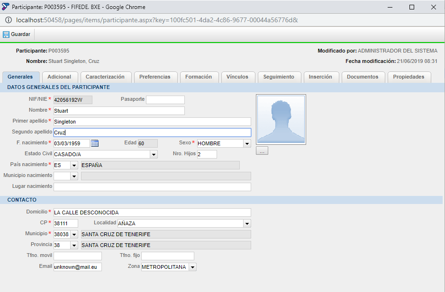This screenshot has height=292, width=445.
Task: Open the País nacimiento code dropdown
Action: click(x=74, y=165)
